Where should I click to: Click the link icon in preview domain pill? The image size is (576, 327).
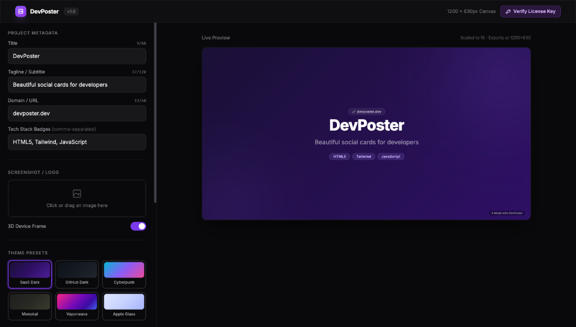(x=354, y=111)
